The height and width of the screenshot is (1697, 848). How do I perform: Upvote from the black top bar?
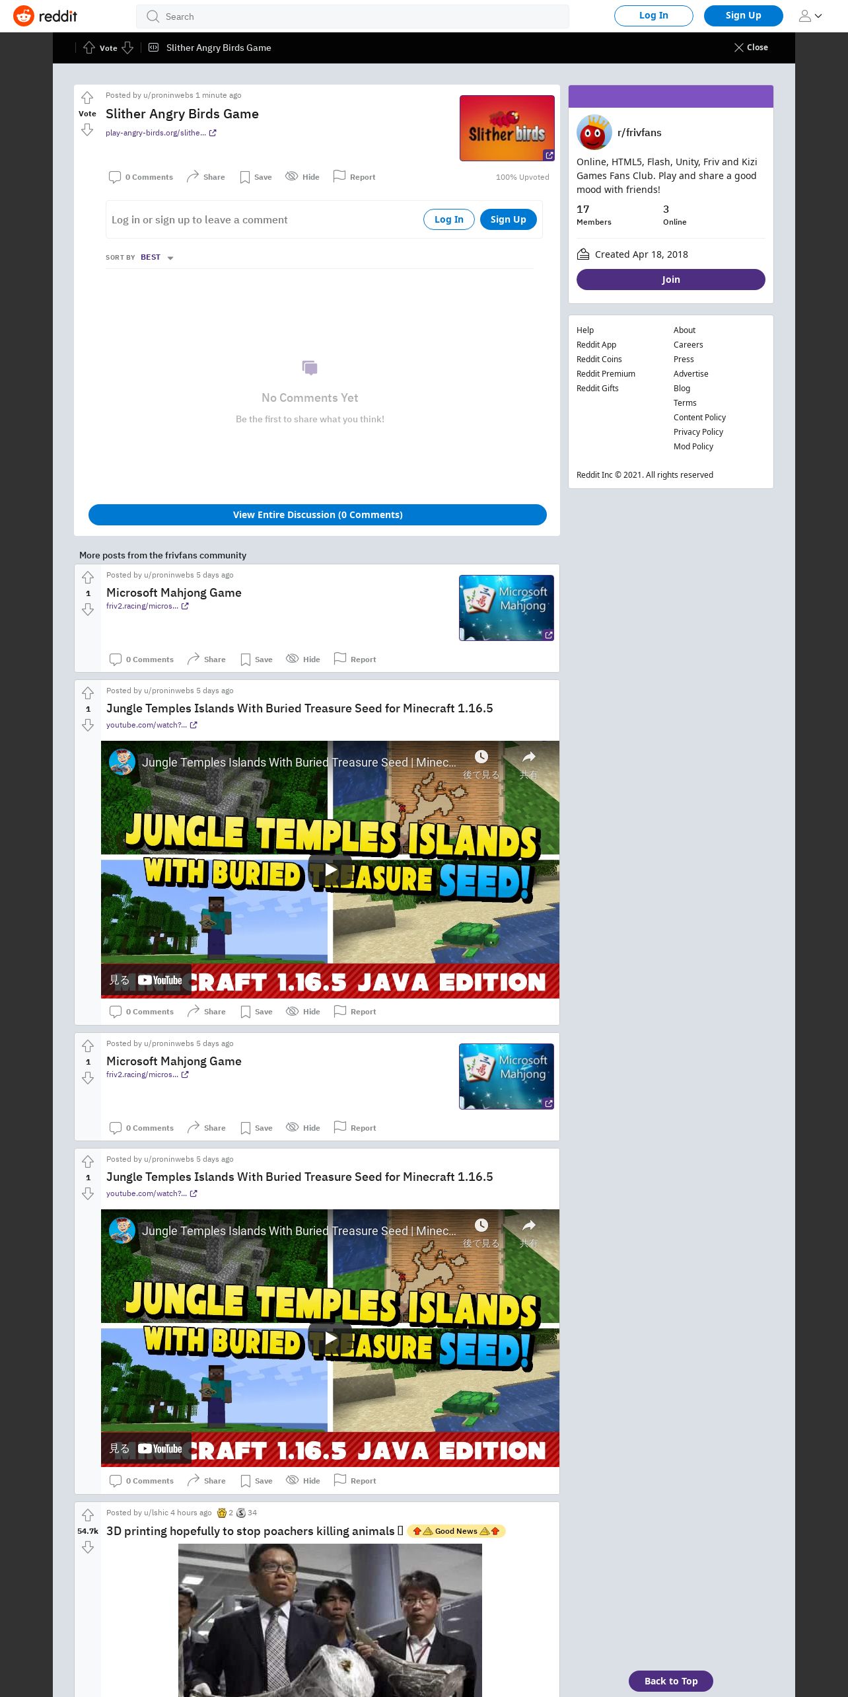[89, 48]
